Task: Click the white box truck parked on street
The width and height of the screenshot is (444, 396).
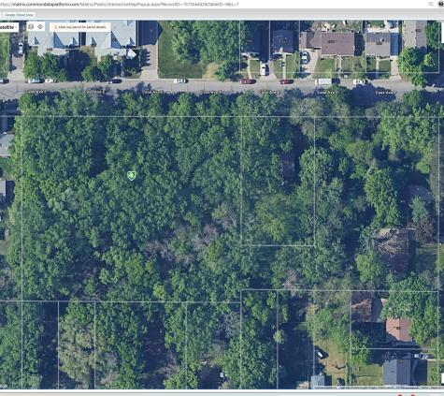Action: (323, 81)
